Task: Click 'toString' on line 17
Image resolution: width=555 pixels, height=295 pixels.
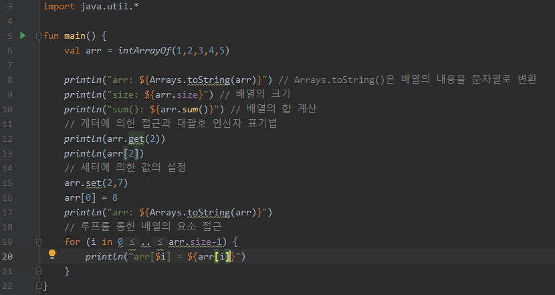Action: tap(209, 213)
